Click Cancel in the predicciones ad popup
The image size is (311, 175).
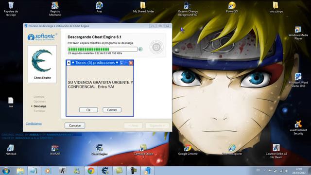tap(112, 110)
